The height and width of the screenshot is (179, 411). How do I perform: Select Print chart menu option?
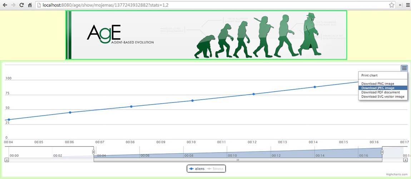tap(369, 75)
